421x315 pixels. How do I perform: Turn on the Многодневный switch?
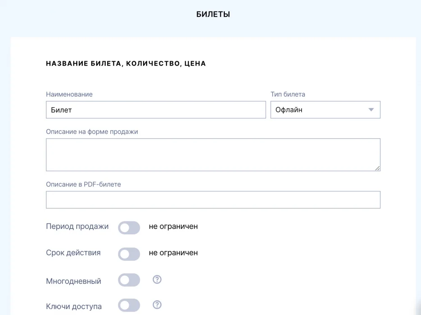[129, 280]
